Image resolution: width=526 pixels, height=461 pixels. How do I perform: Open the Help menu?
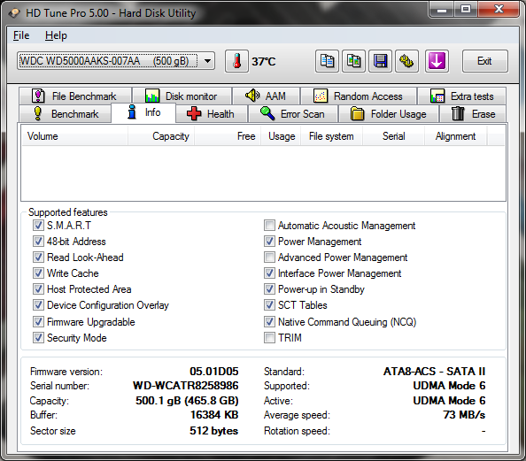pyautogui.click(x=56, y=35)
